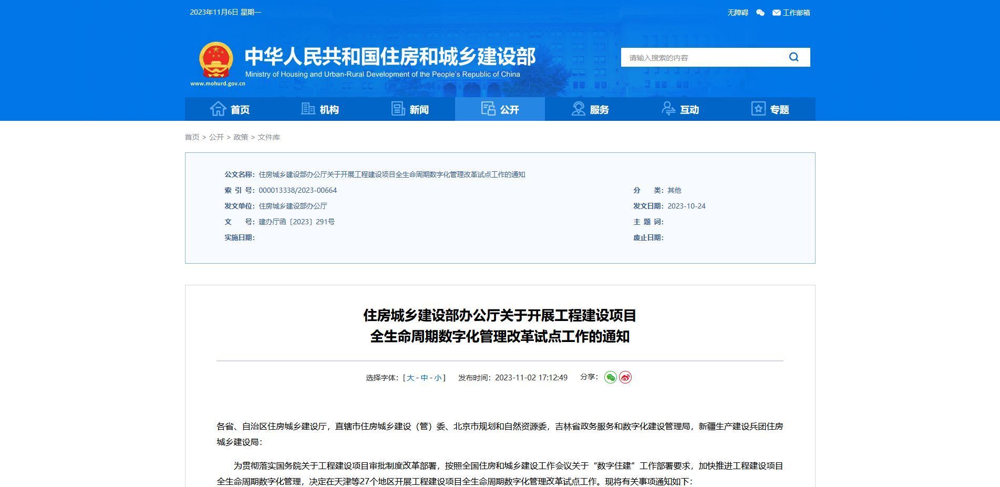Go to 公开 in breadcrumb
Screen dimensions: 1000x487
tap(217, 137)
